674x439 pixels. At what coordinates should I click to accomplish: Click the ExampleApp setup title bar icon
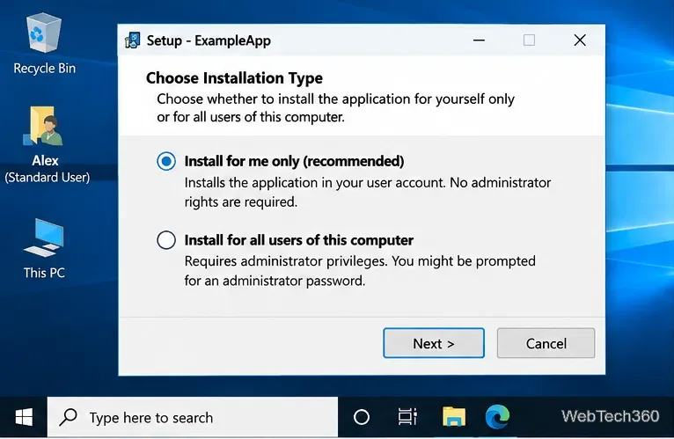tap(132, 40)
